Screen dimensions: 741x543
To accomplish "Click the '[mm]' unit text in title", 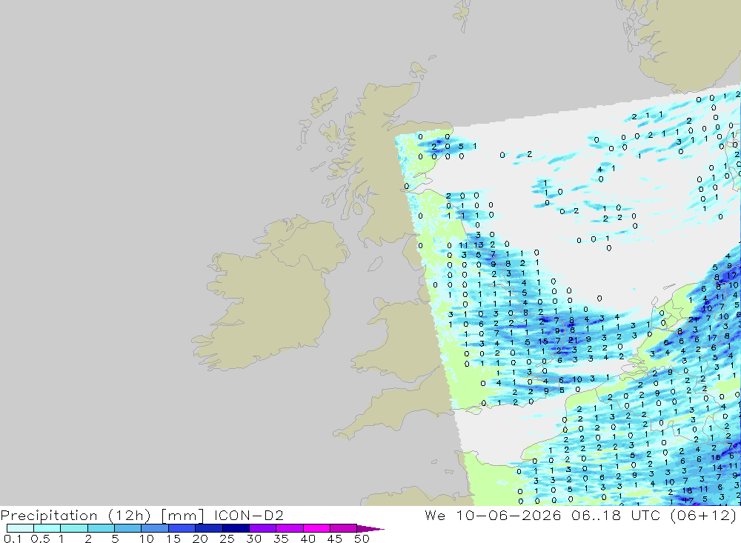I will [x=182, y=516].
